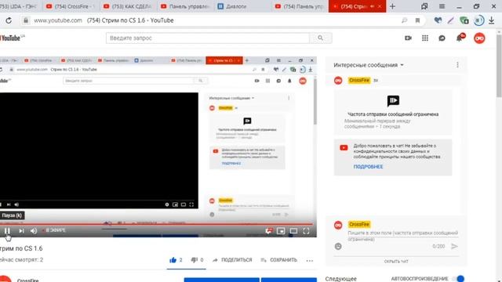Open the create video camera icon

point(408,38)
